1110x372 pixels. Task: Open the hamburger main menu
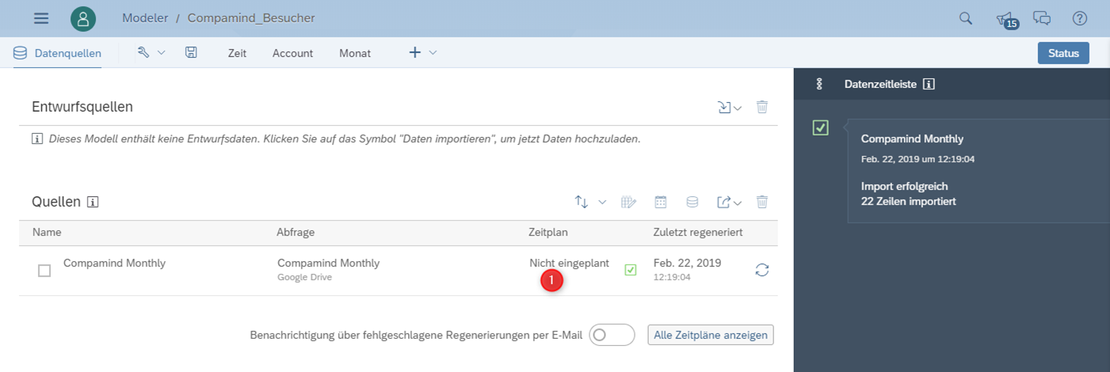pos(41,18)
